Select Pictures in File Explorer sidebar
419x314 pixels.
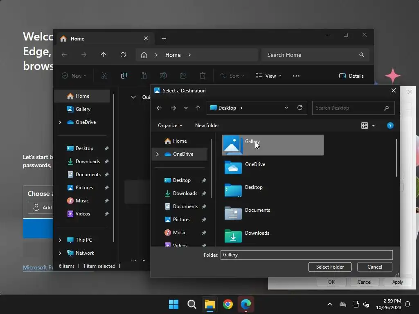point(82,187)
